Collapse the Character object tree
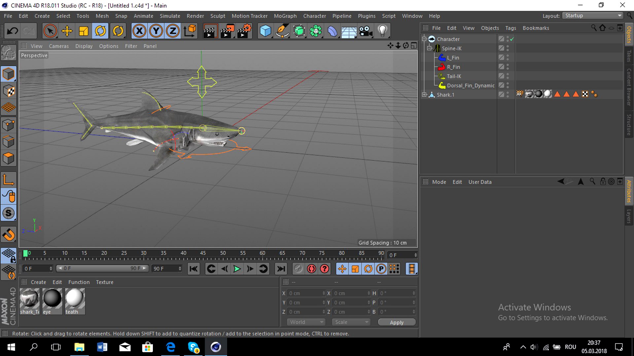634x356 pixels. pos(424,39)
